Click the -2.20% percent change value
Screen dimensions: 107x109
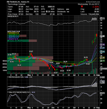tap(95, 7)
